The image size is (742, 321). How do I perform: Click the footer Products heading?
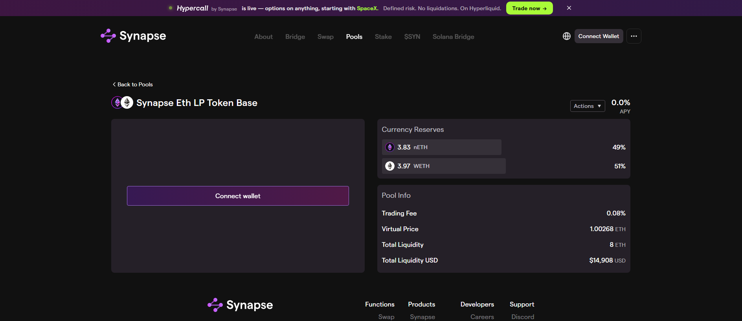point(421,304)
